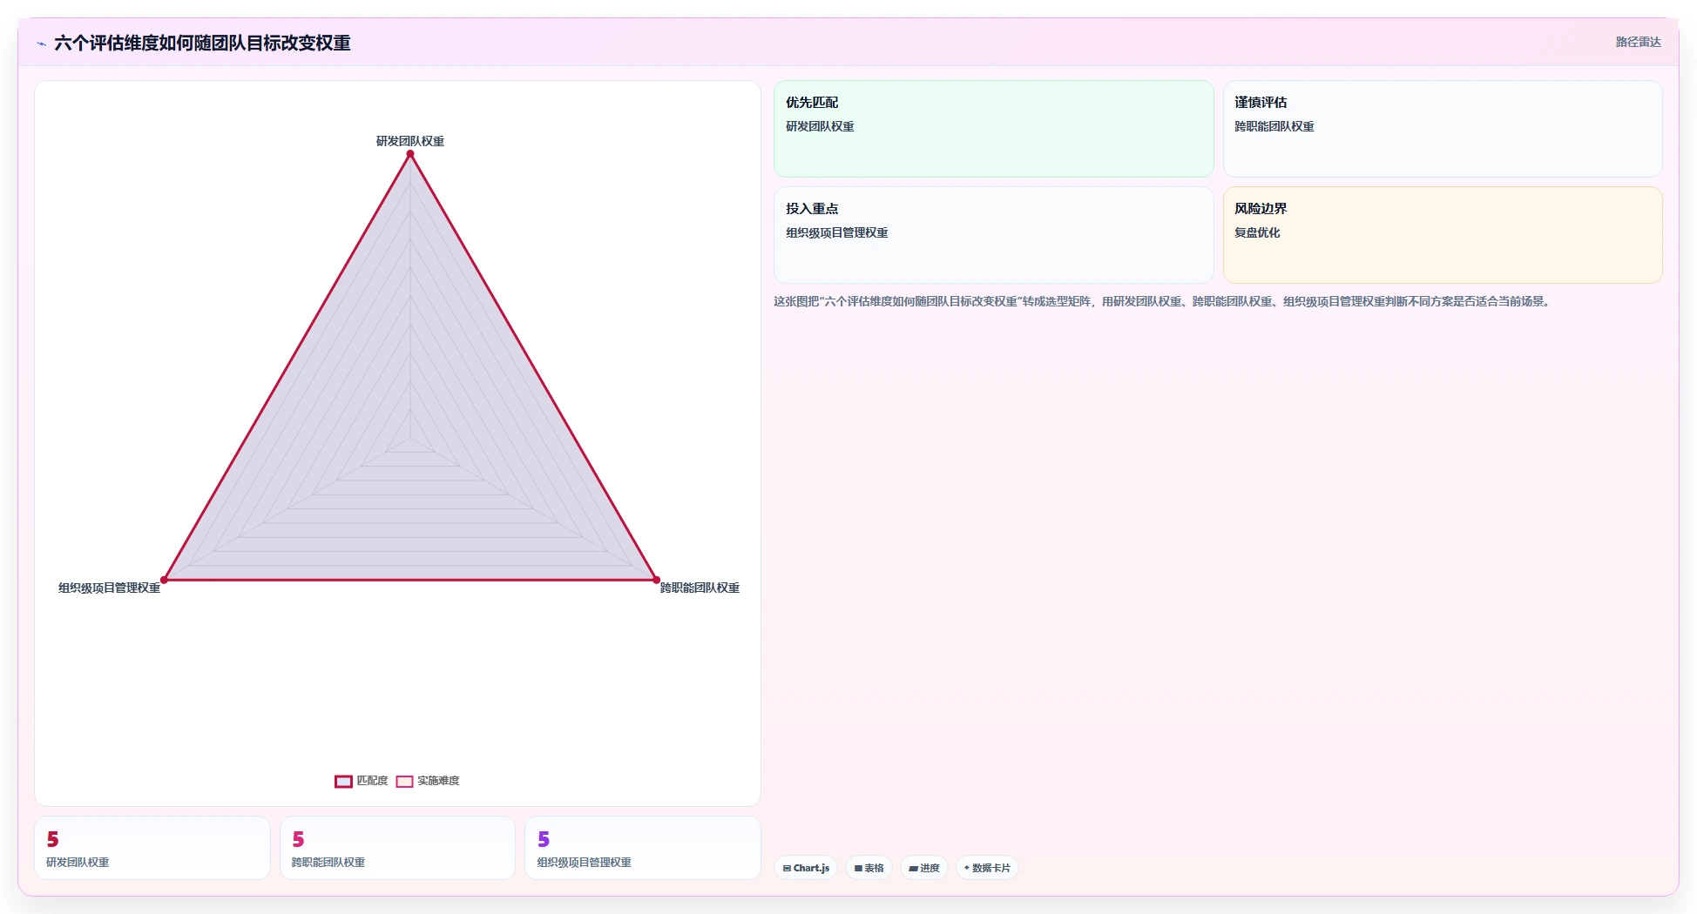This screenshot has height=914, width=1697.
Task: Toggle the 匹配度 legend swatch
Action: tap(343, 781)
